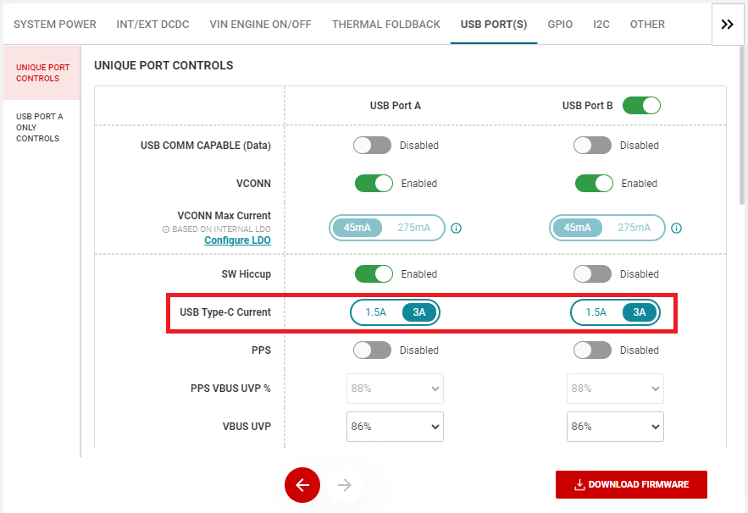Click info icon beside USB Port B VCONN current
The image size is (748, 513).
pos(676,228)
